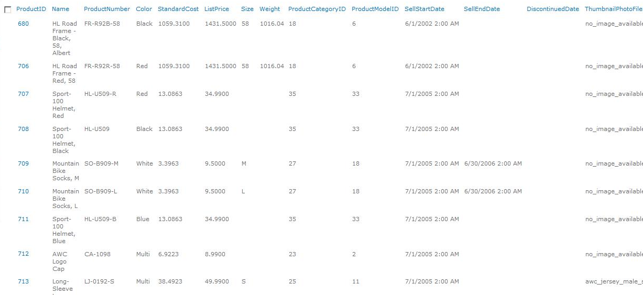Sort by Name column header
Screen dimensions: 643x295
[60, 9]
